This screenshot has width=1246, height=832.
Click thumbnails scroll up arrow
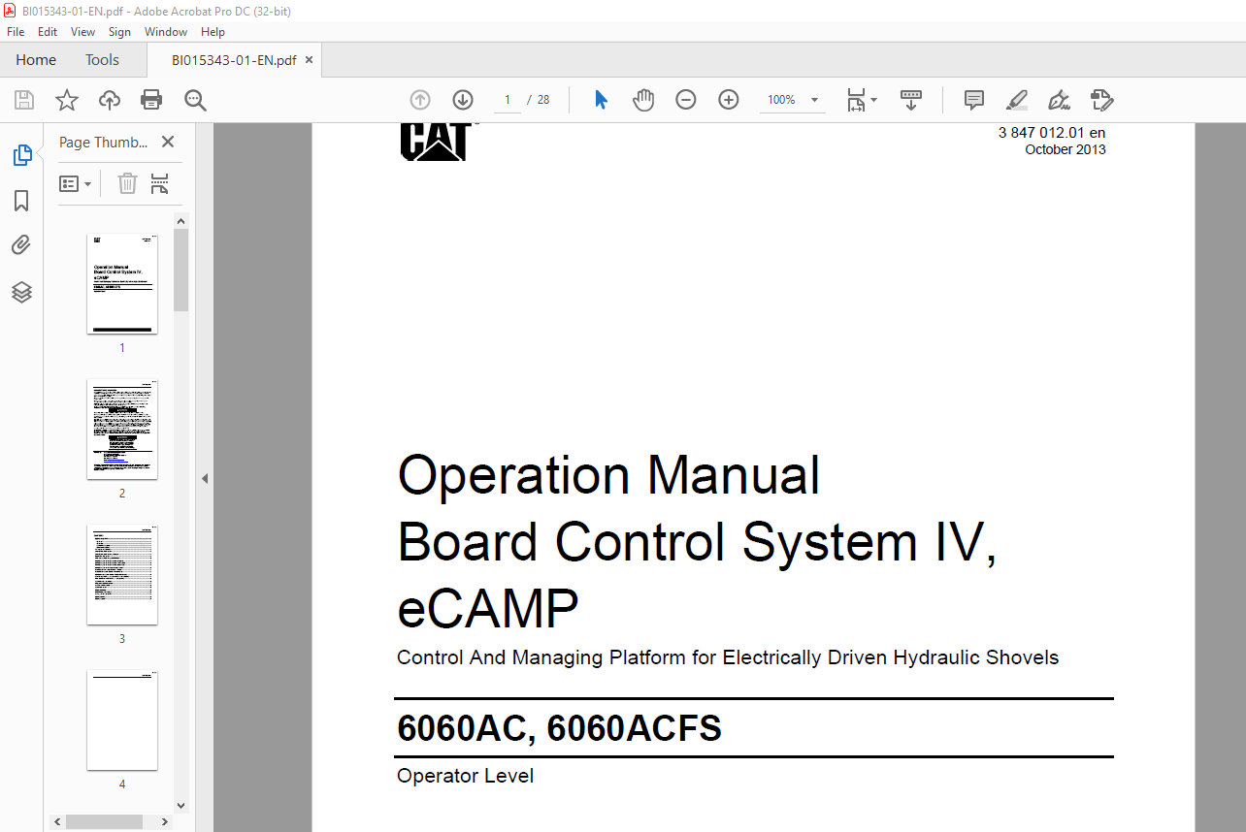[181, 221]
